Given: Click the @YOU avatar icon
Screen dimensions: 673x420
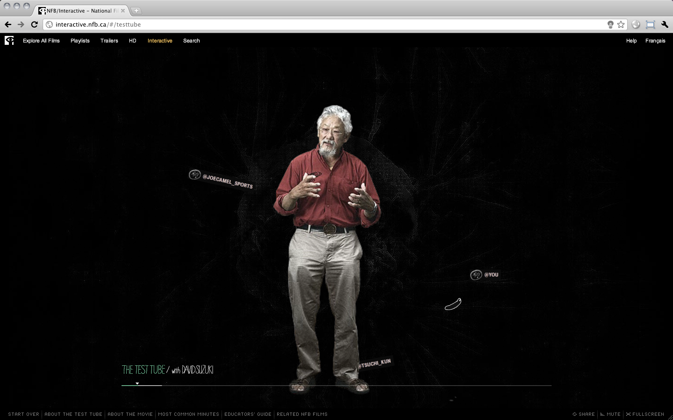Looking at the screenshot, I should [x=476, y=275].
